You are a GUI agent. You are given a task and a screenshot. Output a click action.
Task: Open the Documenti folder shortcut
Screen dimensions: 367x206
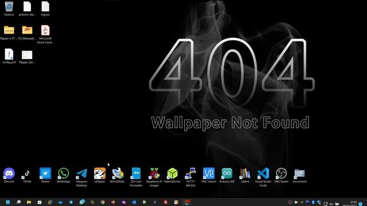[x=299, y=175]
